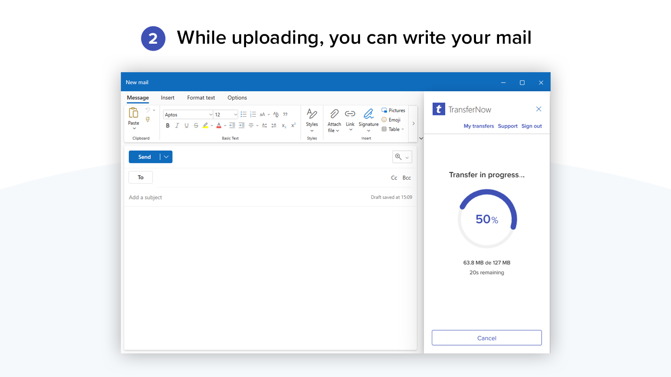
Task: Maximize the New mail window
Action: (522, 82)
